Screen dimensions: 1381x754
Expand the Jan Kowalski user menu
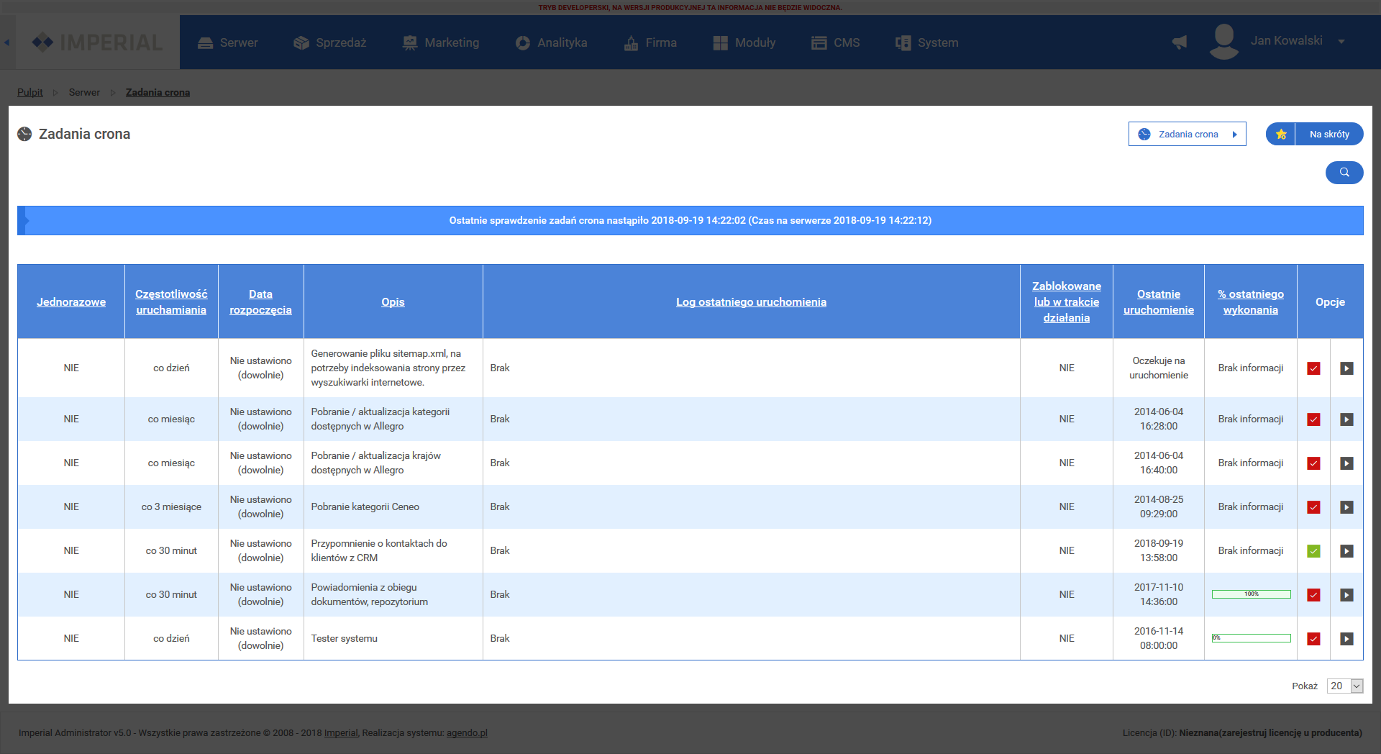(1341, 41)
